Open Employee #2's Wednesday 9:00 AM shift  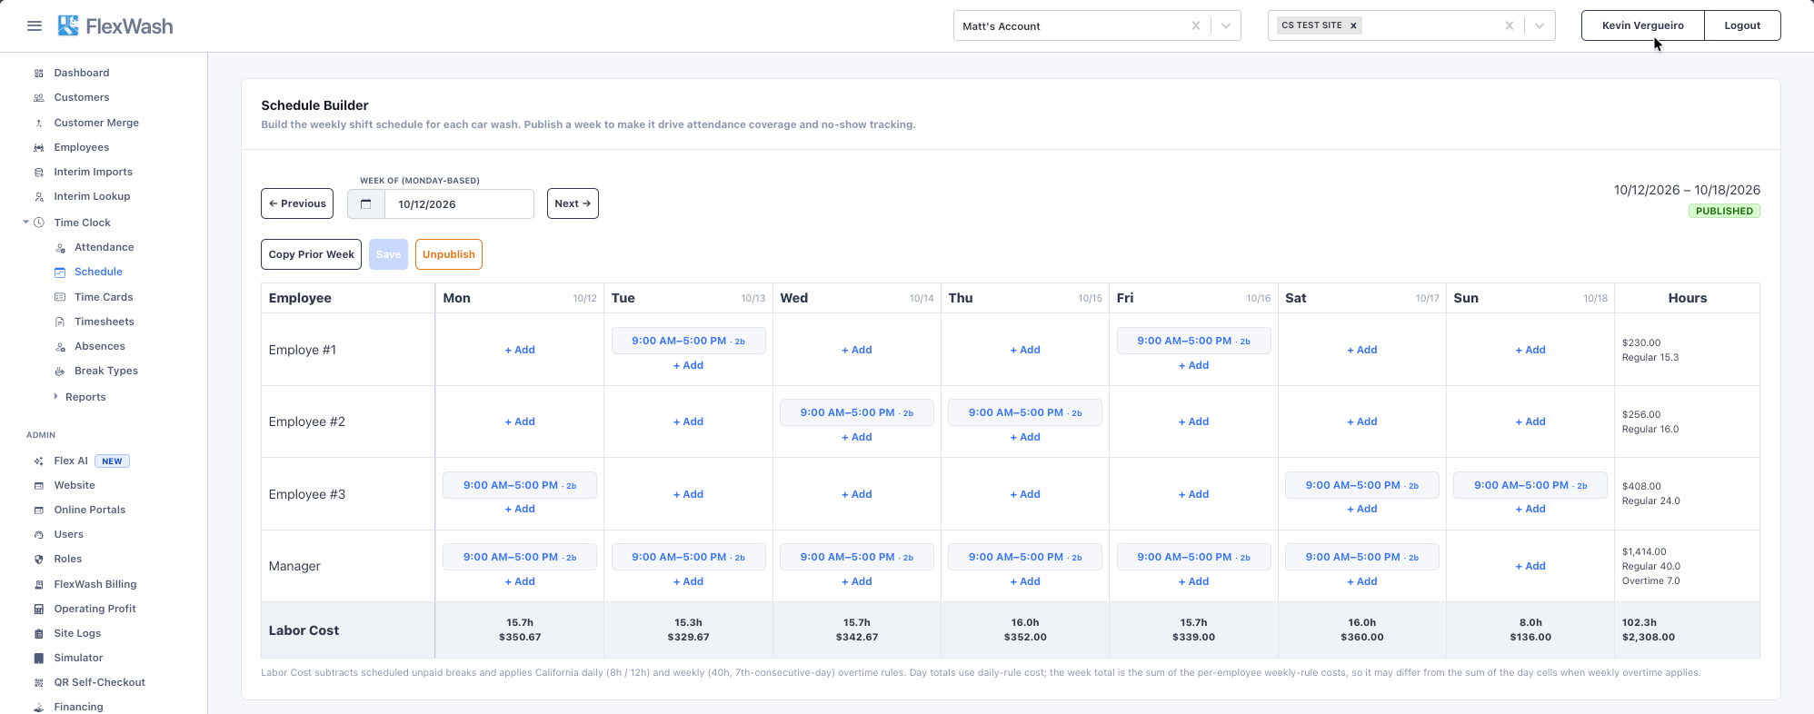(x=857, y=412)
